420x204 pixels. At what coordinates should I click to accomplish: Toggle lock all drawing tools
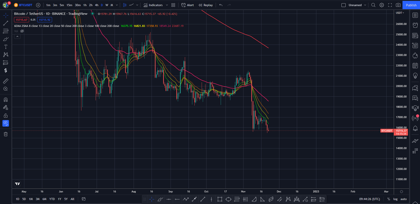pyautogui.click(x=6, y=115)
